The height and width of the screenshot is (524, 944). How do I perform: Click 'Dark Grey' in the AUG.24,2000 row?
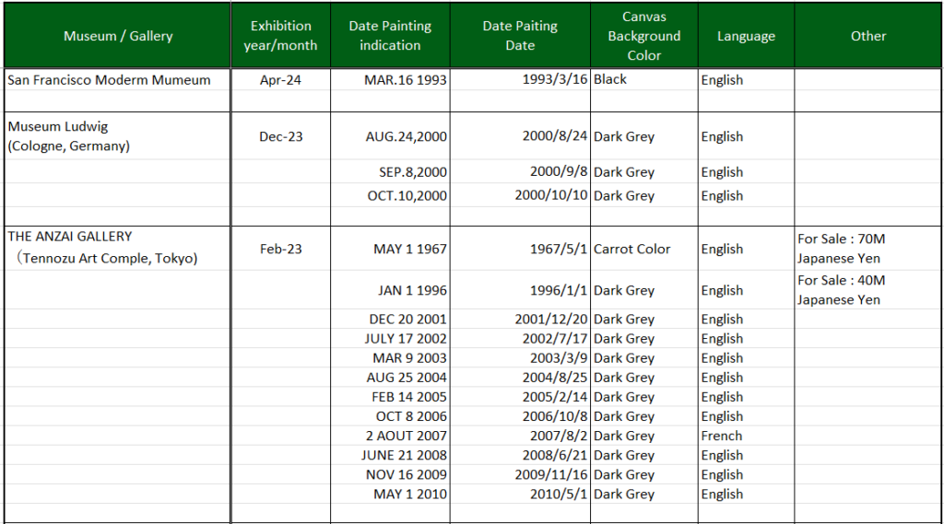point(644,136)
